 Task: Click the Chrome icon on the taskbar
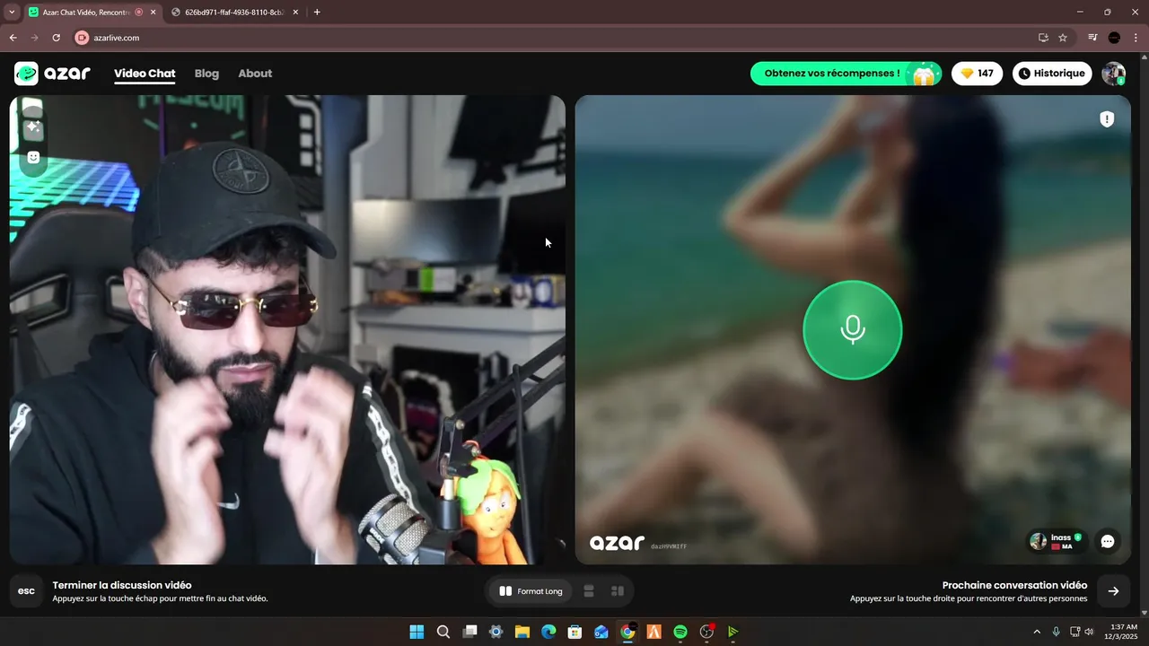coord(627,632)
